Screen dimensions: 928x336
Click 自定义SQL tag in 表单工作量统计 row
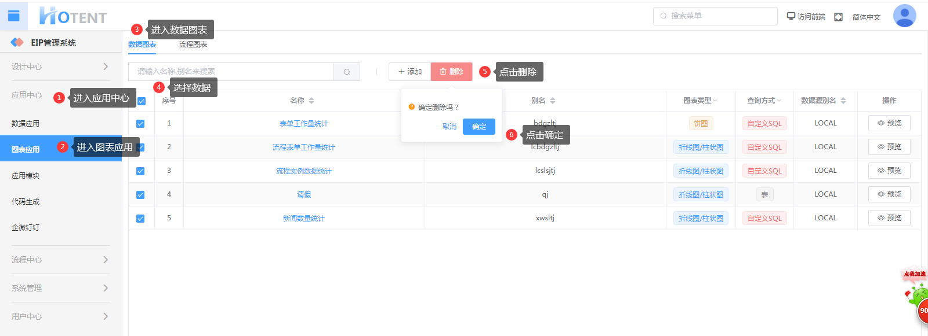[x=764, y=124]
